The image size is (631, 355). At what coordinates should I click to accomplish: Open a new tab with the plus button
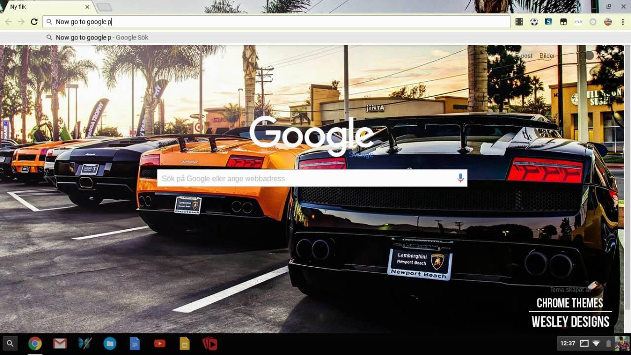pyautogui.click(x=104, y=7)
